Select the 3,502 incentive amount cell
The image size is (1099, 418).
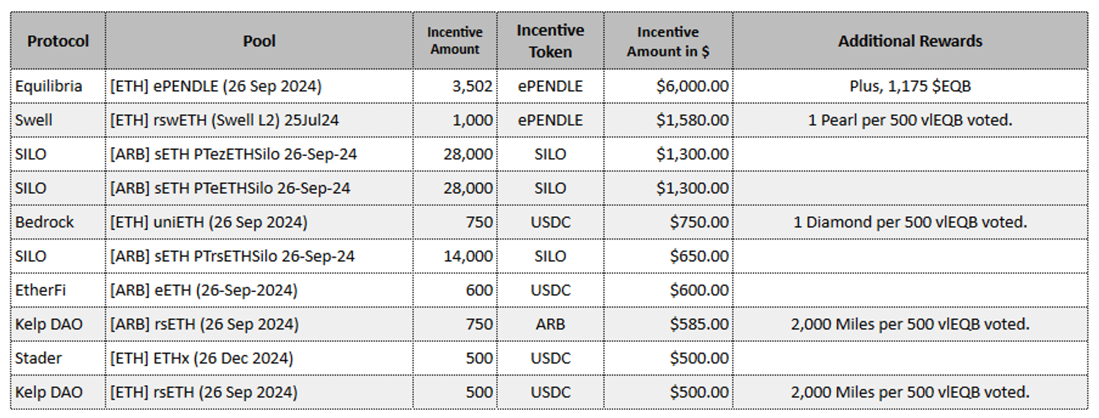473,86
